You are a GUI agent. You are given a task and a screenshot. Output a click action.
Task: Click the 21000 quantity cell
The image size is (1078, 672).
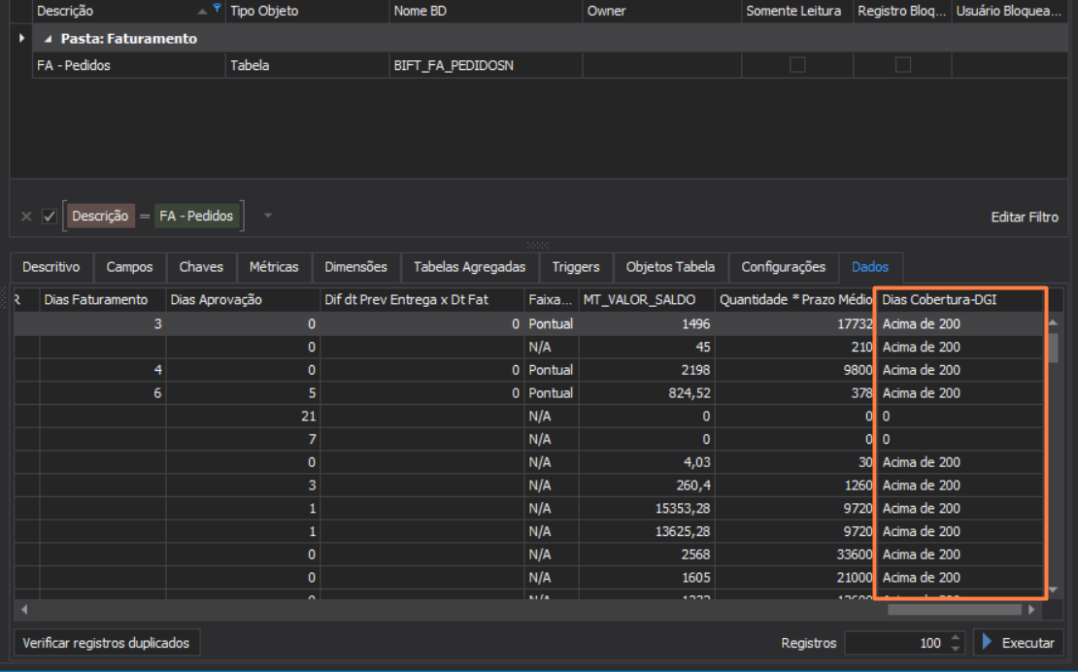point(794,577)
